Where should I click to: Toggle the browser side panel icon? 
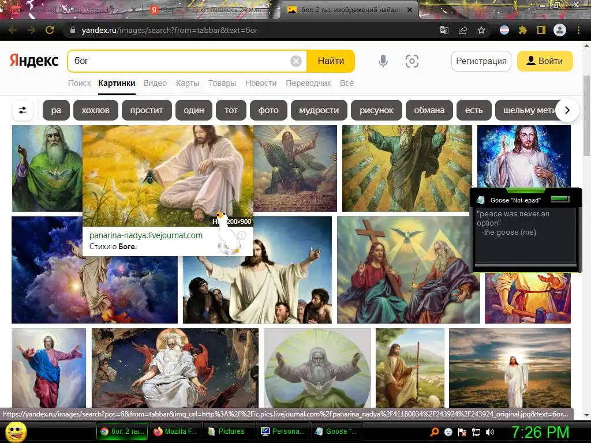[x=541, y=30]
